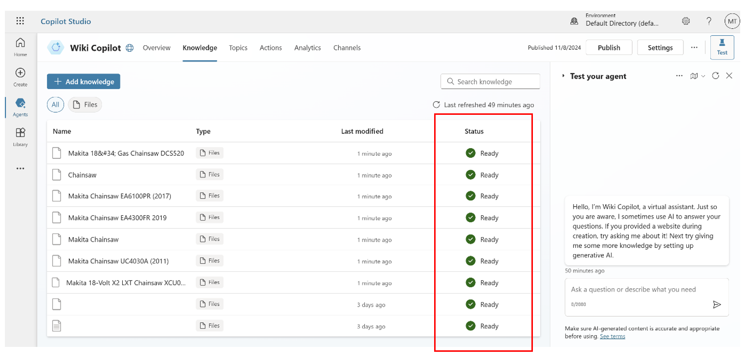Open the Microsoft app launcher grid
This screenshot has width=748, height=364.
click(20, 21)
